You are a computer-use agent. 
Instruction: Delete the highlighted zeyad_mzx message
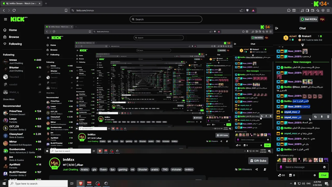328,117
